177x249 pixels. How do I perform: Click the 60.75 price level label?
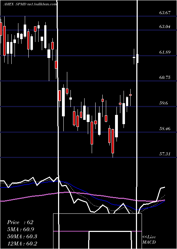(x=165, y=78)
